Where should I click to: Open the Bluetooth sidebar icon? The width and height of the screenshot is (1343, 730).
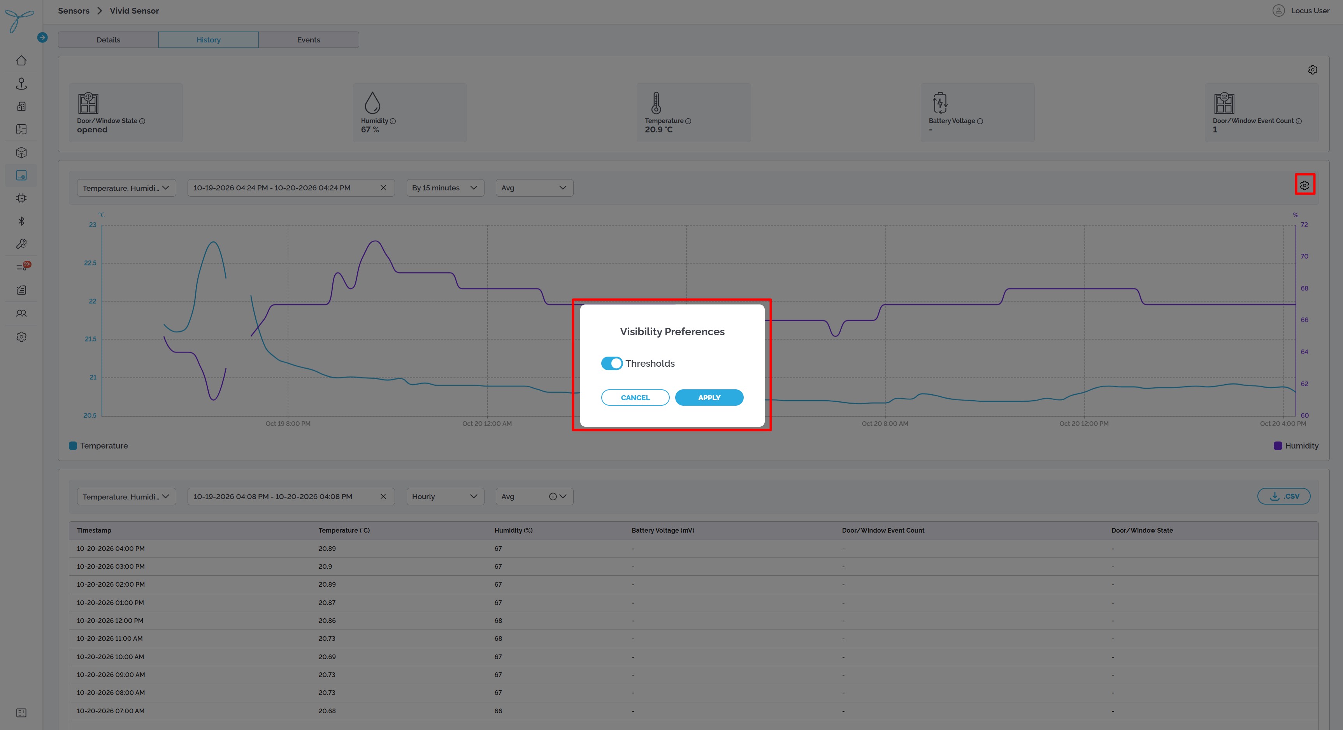point(21,221)
